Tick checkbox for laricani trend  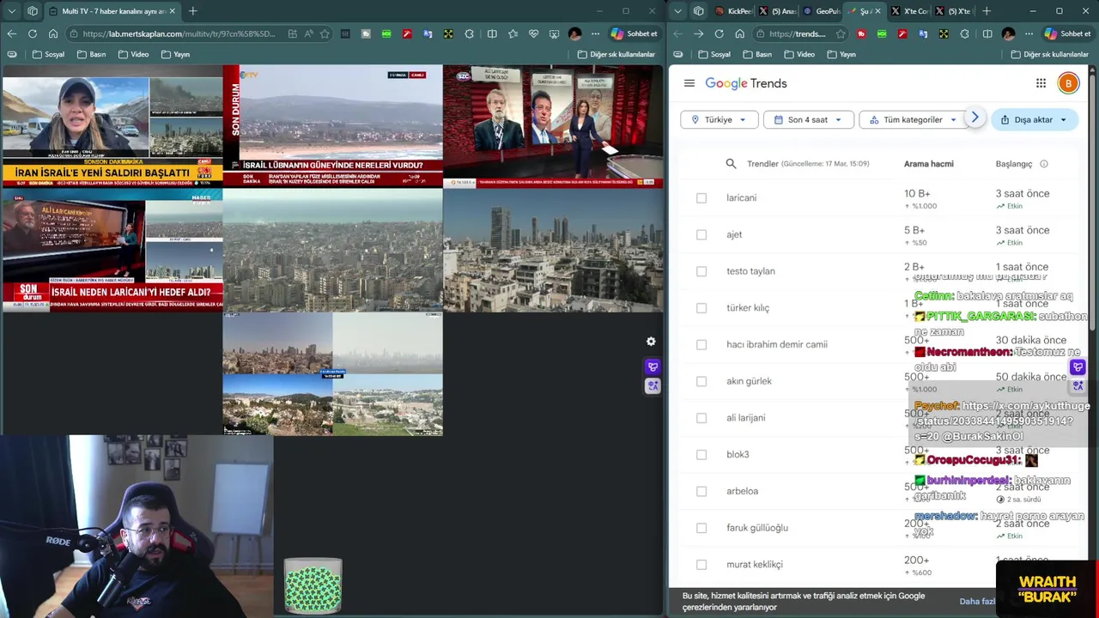coord(701,197)
